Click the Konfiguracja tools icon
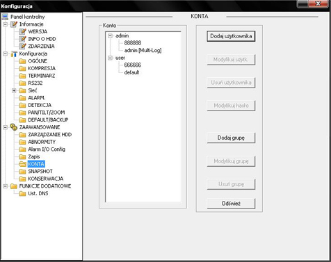The height and width of the screenshot is (262, 331). 14,54
